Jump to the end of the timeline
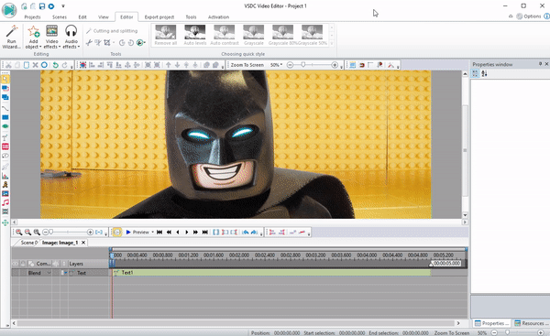550x336 pixels. (x=204, y=232)
